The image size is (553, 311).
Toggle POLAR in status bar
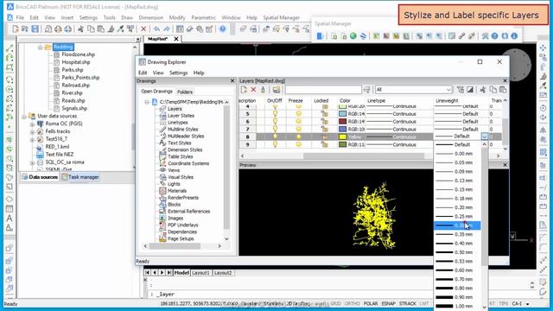[371, 303]
